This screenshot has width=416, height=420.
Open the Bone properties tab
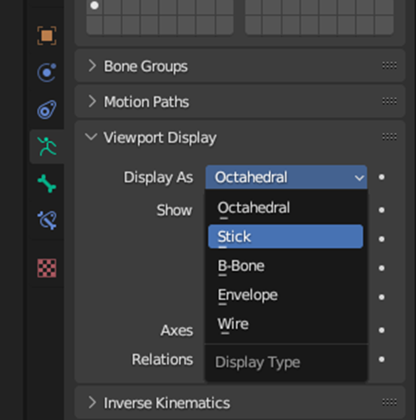coord(46,184)
